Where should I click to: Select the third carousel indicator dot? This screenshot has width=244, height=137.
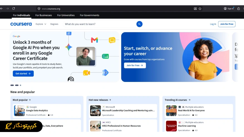(x=20, y=85)
